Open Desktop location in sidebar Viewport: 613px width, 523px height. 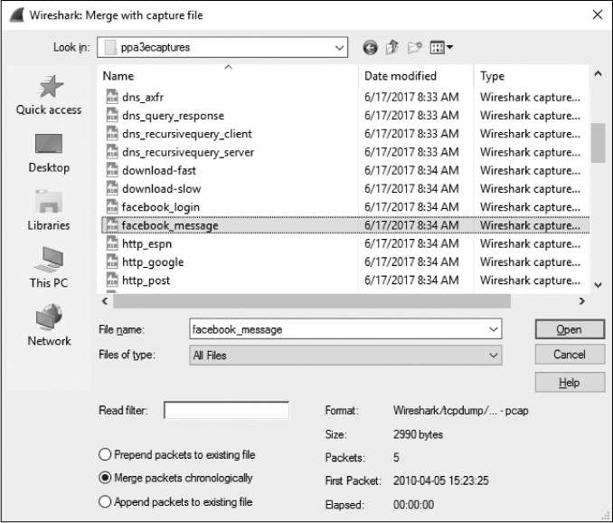click(x=49, y=153)
